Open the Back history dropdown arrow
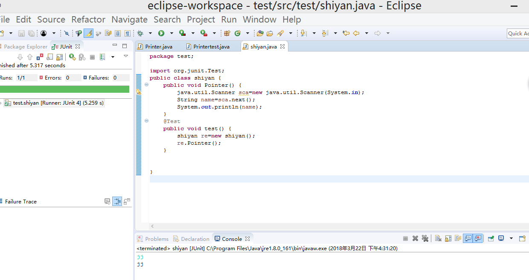This screenshot has height=280, width=529. click(x=366, y=33)
